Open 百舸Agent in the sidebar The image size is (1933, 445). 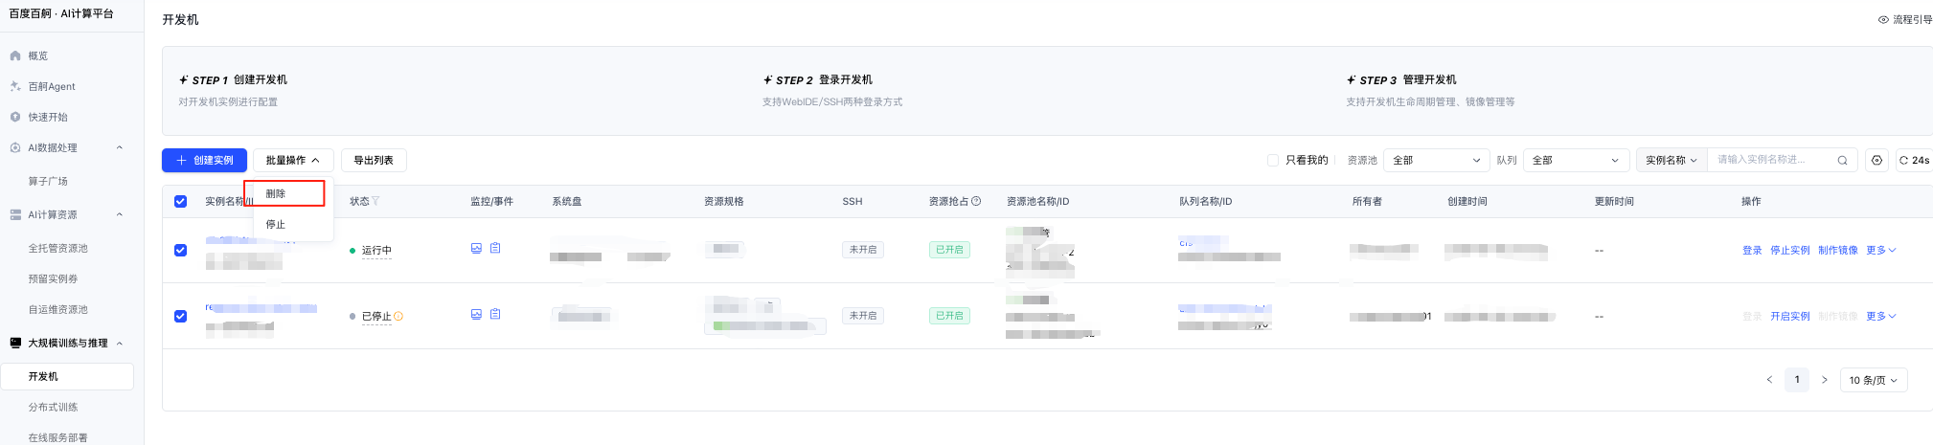pos(52,86)
